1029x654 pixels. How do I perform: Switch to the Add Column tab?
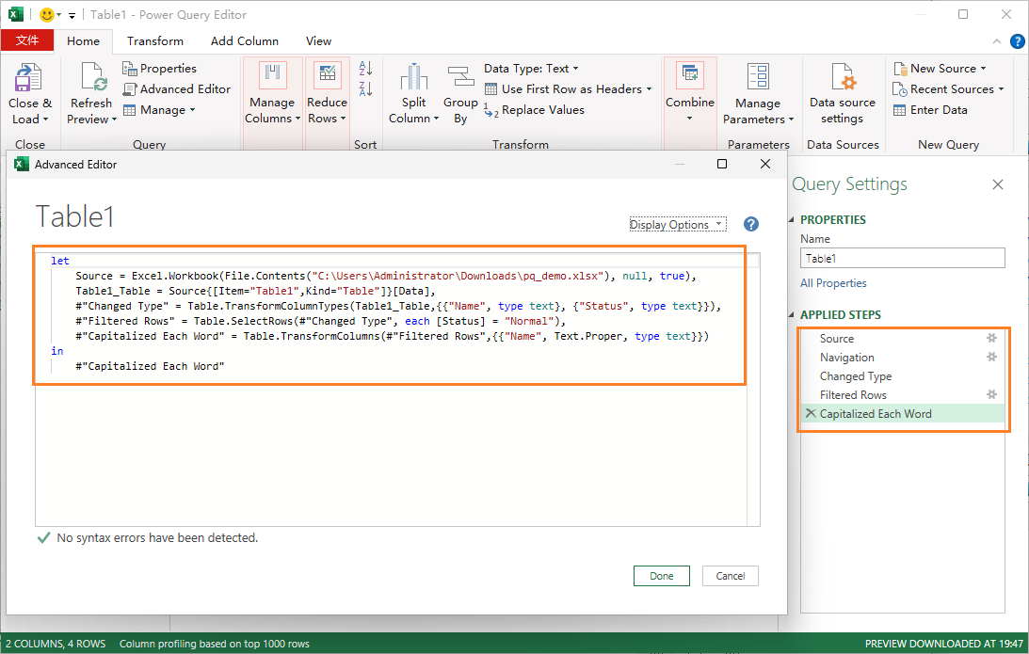245,40
